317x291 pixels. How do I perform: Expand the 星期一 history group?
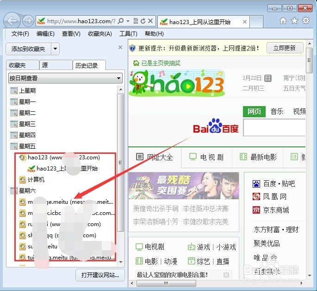coord(23,101)
